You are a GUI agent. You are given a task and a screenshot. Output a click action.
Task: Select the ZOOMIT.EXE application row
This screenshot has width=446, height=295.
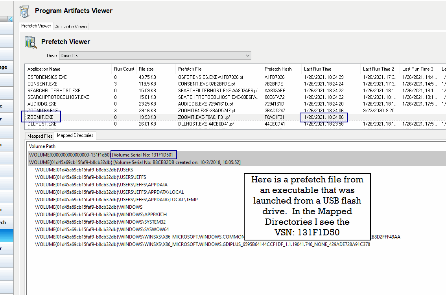(x=235, y=117)
